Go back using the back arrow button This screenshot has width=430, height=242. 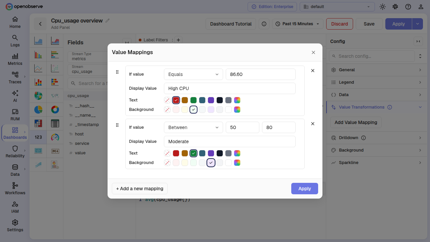coord(40,24)
